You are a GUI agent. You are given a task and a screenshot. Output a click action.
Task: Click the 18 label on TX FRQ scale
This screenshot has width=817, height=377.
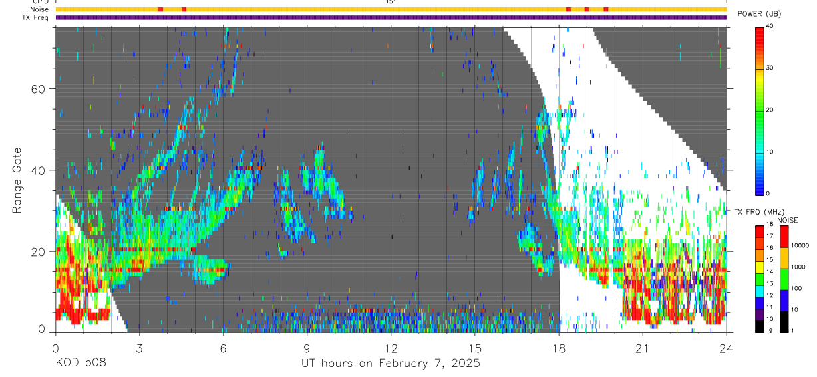[x=769, y=225]
